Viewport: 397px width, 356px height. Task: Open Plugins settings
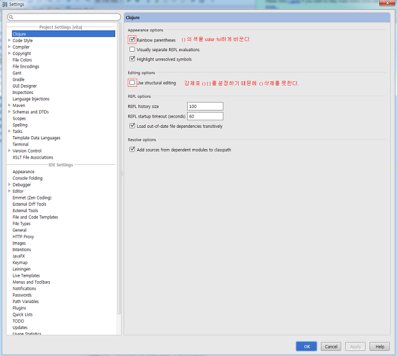(19, 308)
